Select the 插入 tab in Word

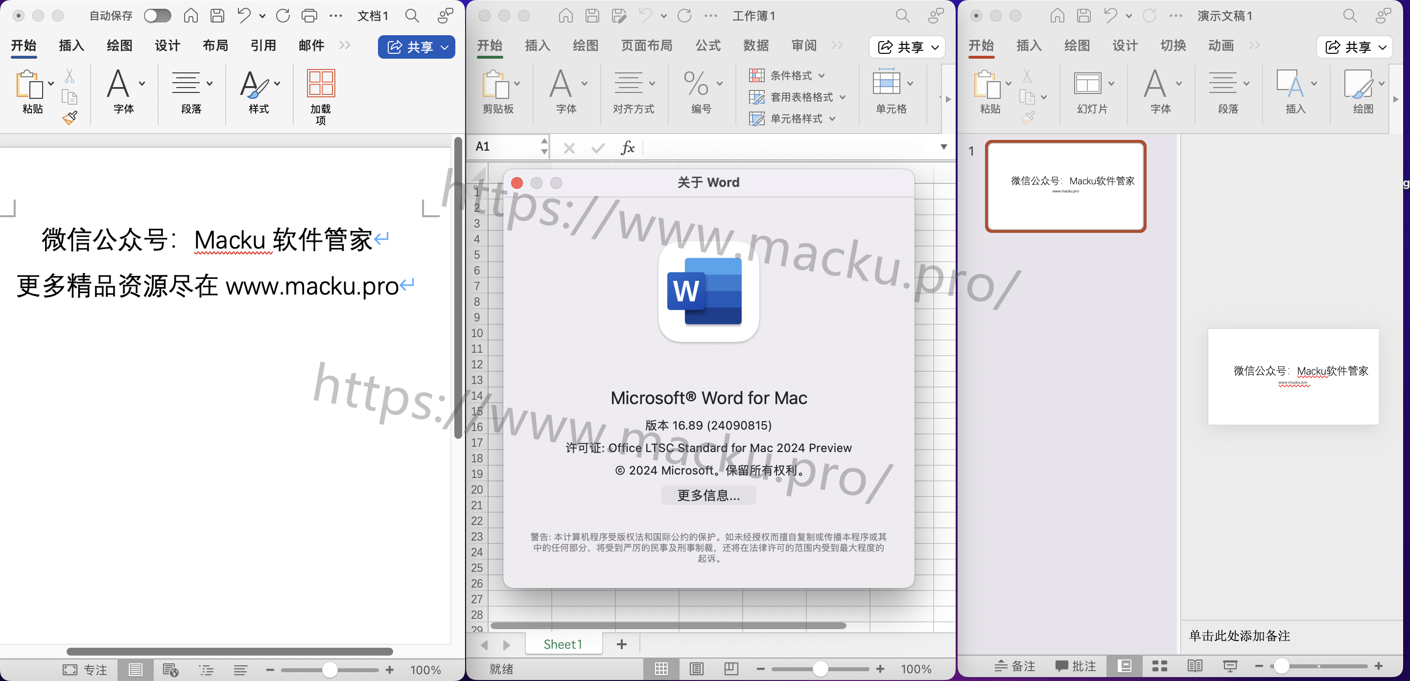[71, 45]
